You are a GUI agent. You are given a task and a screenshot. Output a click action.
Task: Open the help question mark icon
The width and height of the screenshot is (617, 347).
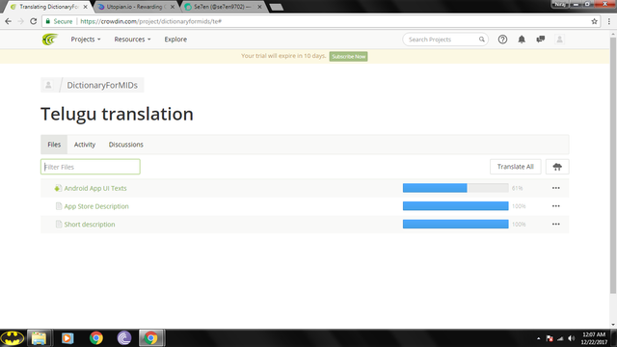[502, 40]
